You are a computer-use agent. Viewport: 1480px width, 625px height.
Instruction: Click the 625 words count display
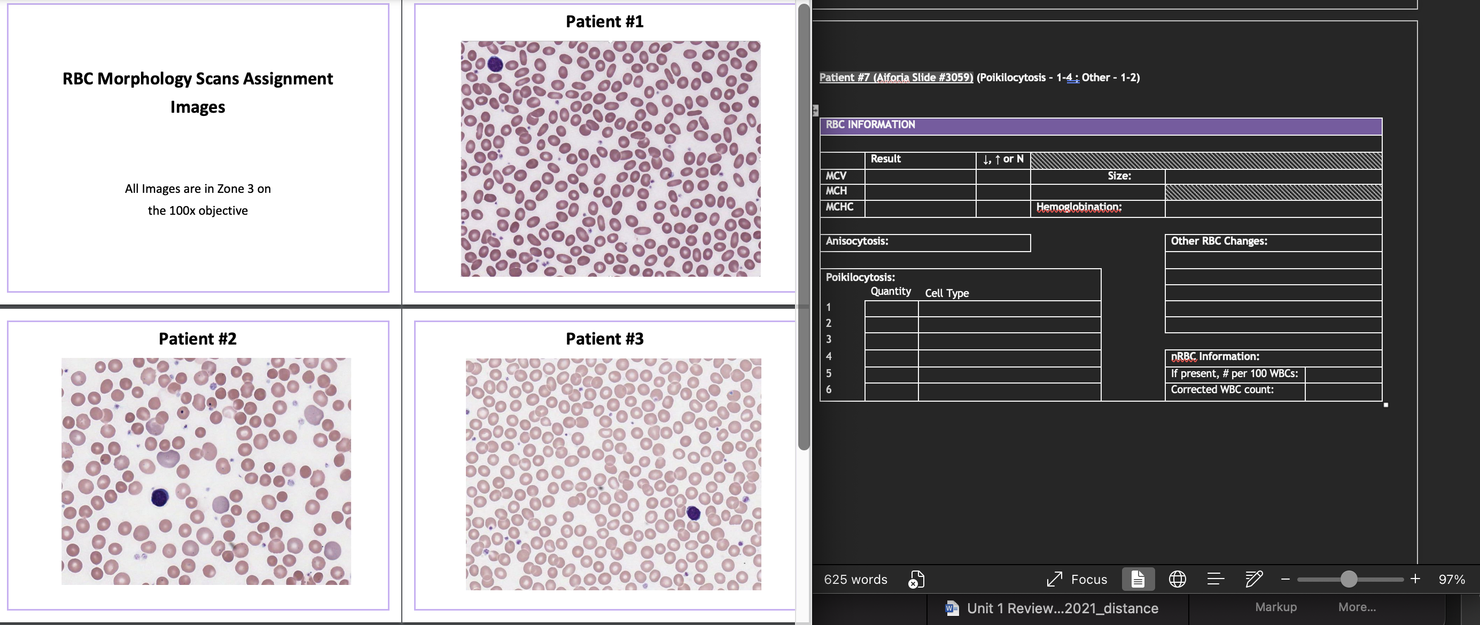855,579
